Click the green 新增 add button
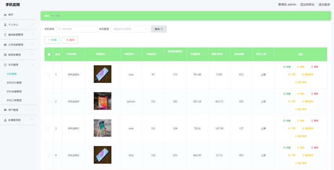Viewport: 334px width, 170px height. (52, 40)
